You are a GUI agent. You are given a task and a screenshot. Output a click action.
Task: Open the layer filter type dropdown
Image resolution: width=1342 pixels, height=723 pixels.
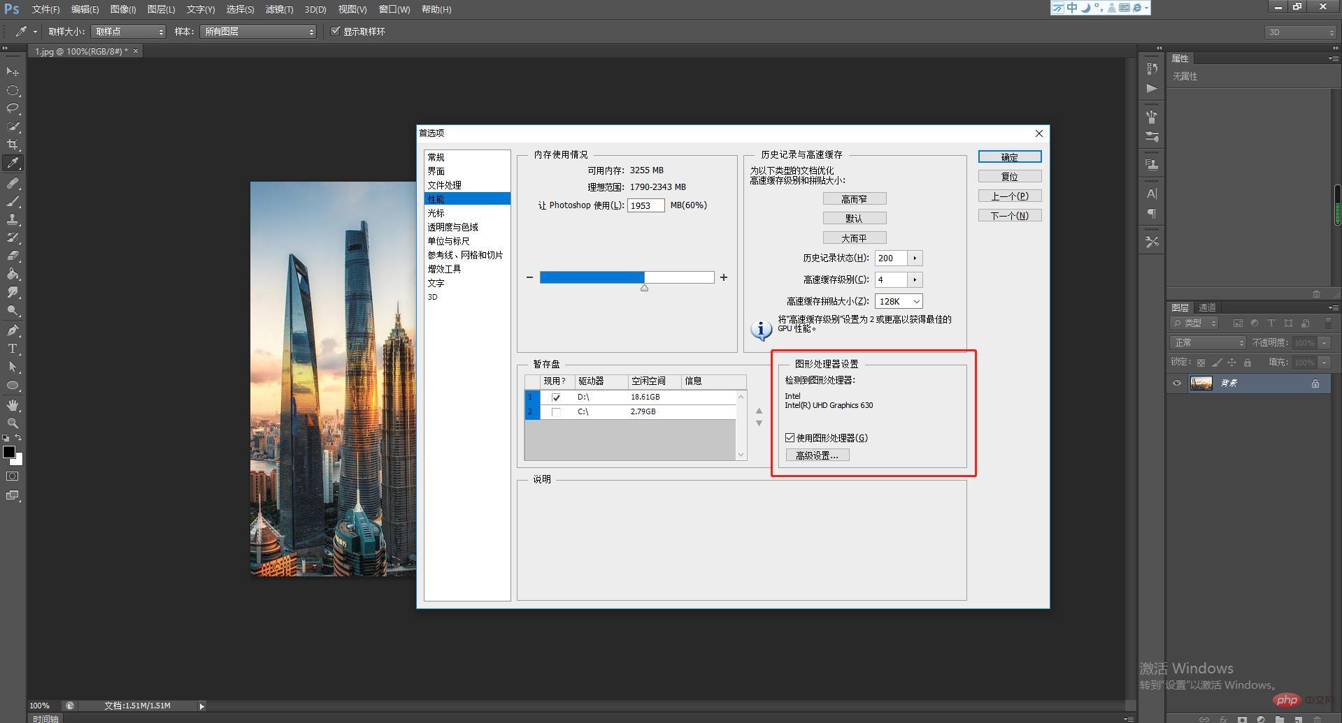pos(1194,323)
